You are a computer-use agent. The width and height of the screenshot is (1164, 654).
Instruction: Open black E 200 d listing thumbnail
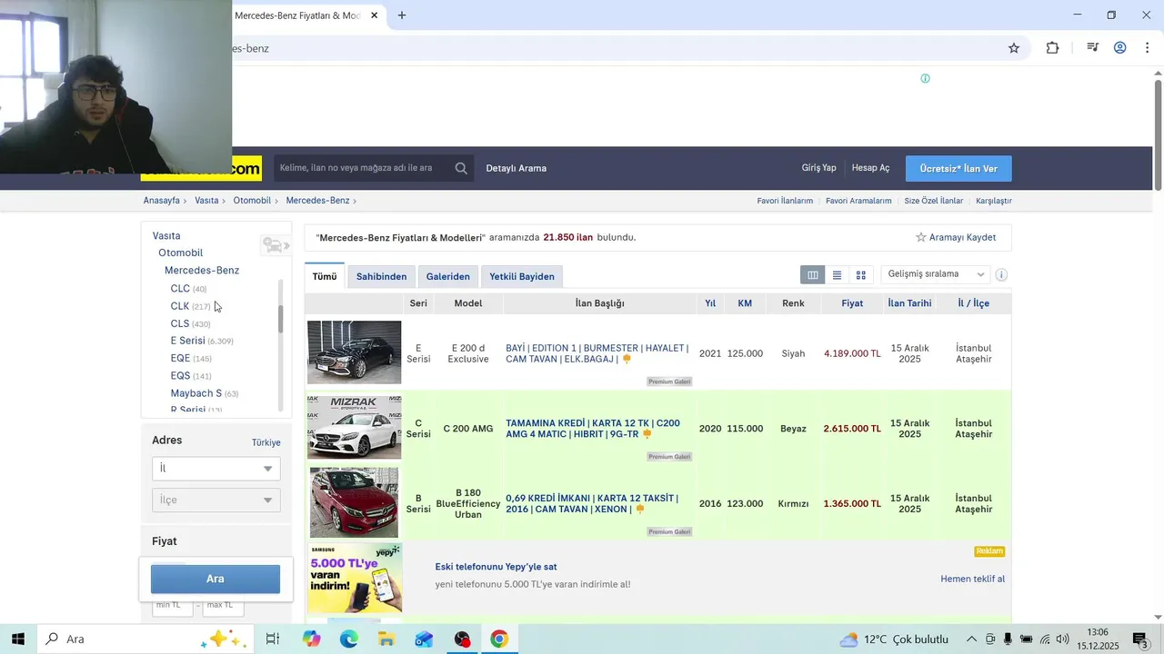pyautogui.click(x=354, y=352)
